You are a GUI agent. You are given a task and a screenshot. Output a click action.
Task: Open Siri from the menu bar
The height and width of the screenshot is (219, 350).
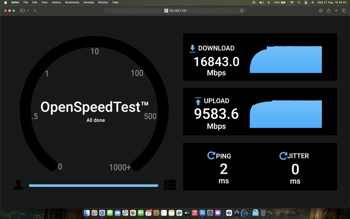point(313,2)
